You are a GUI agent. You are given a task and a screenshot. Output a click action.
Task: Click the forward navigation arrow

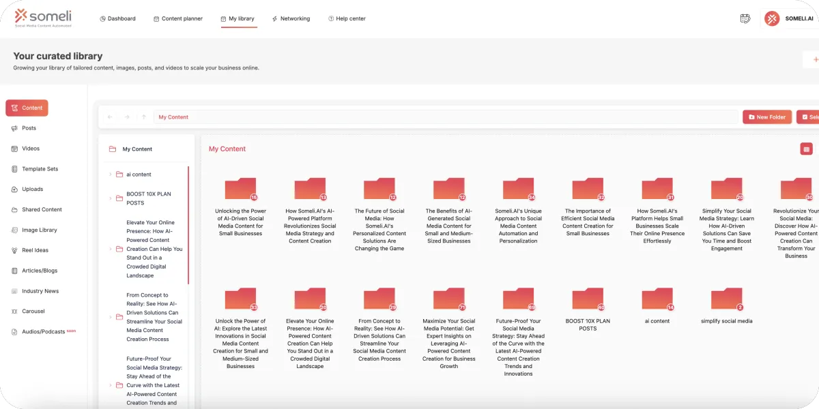[x=127, y=117]
